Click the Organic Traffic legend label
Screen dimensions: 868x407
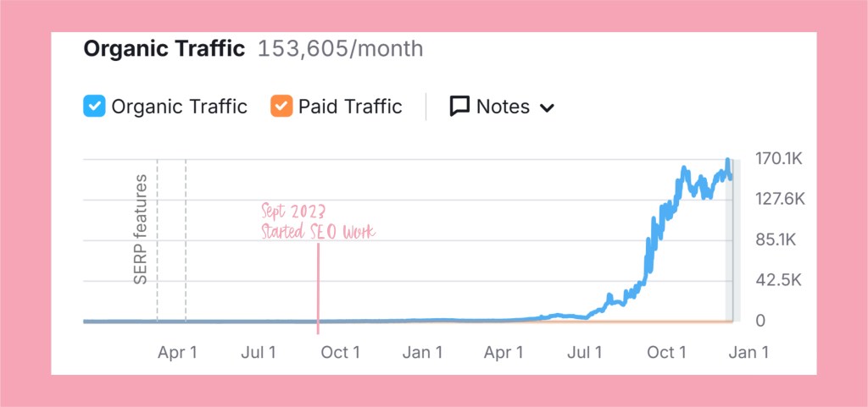pos(179,107)
